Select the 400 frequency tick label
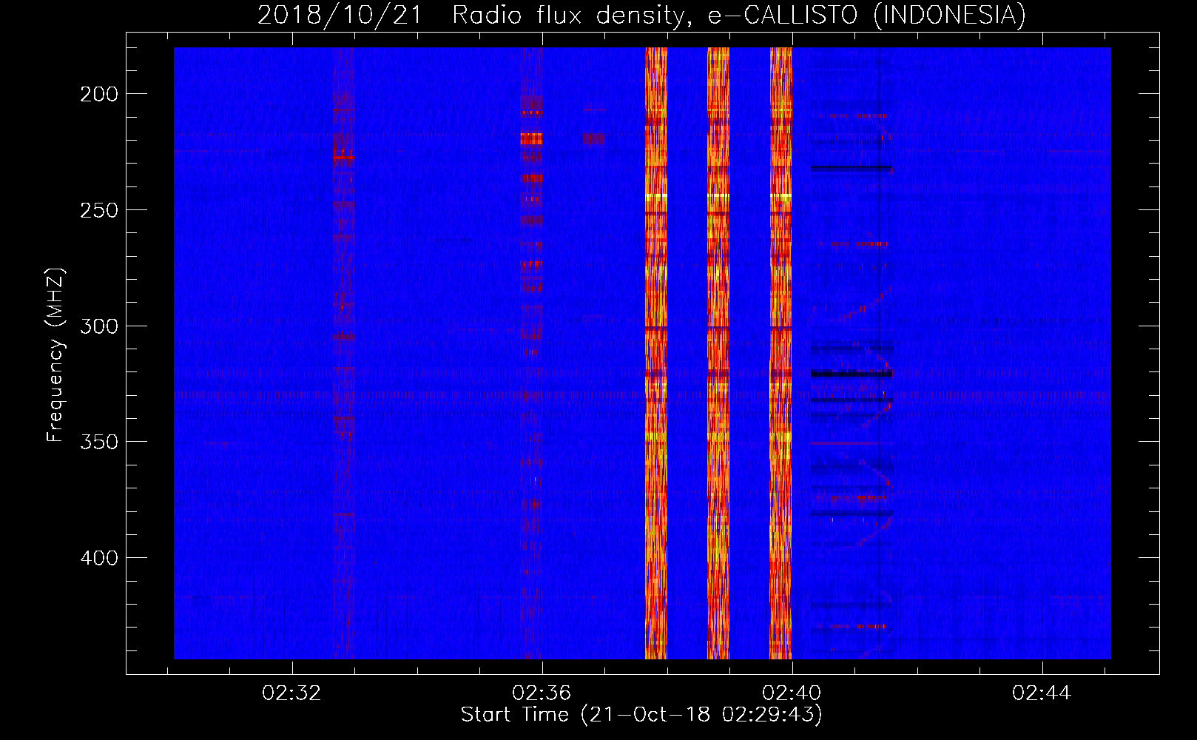The height and width of the screenshot is (740, 1197). tap(99, 558)
